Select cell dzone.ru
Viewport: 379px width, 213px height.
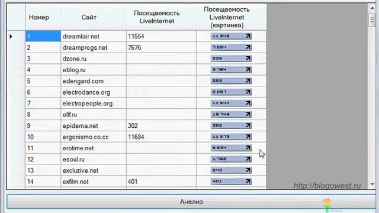point(94,59)
